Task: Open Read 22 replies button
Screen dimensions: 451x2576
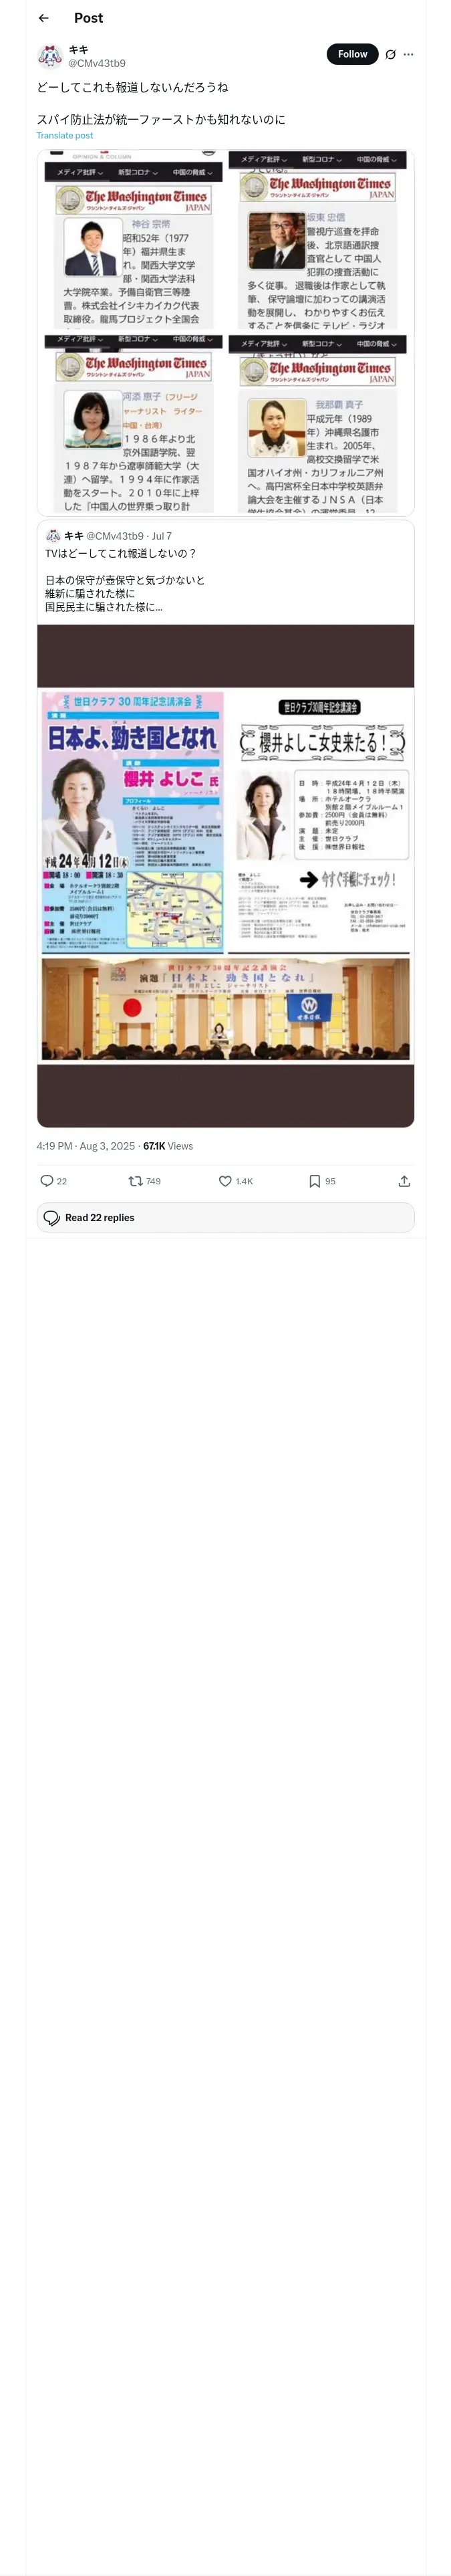Action: click(x=225, y=1217)
